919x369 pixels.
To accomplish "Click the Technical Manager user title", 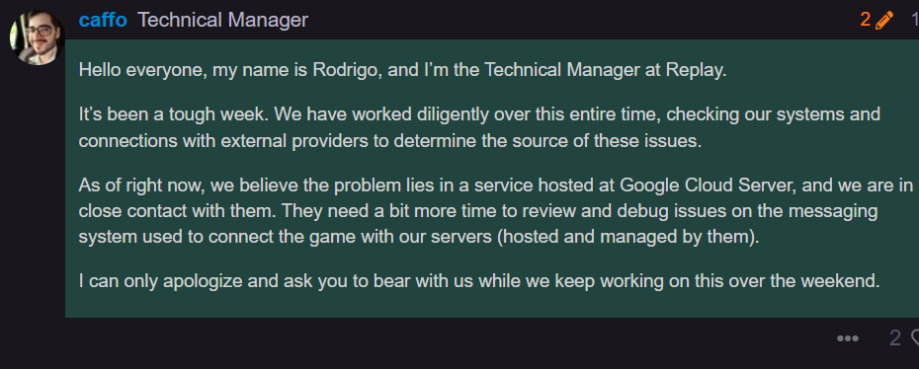I will coord(222,20).
